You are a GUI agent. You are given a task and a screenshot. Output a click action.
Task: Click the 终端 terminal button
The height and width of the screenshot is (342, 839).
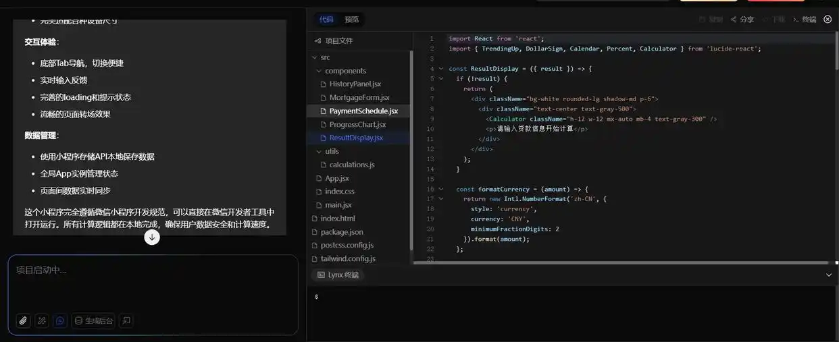click(x=805, y=20)
